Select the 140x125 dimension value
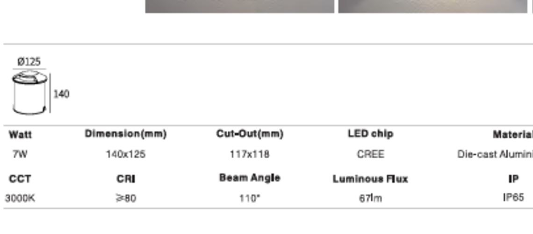Screen dimensions: 533x234 125,154
